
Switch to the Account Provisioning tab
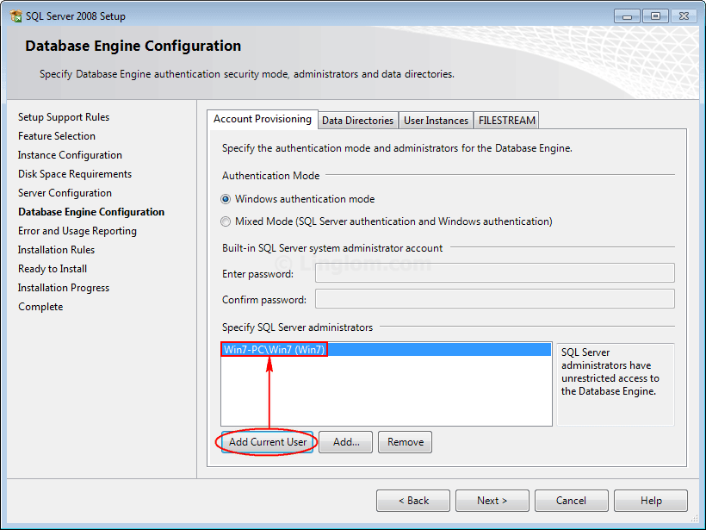point(263,120)
